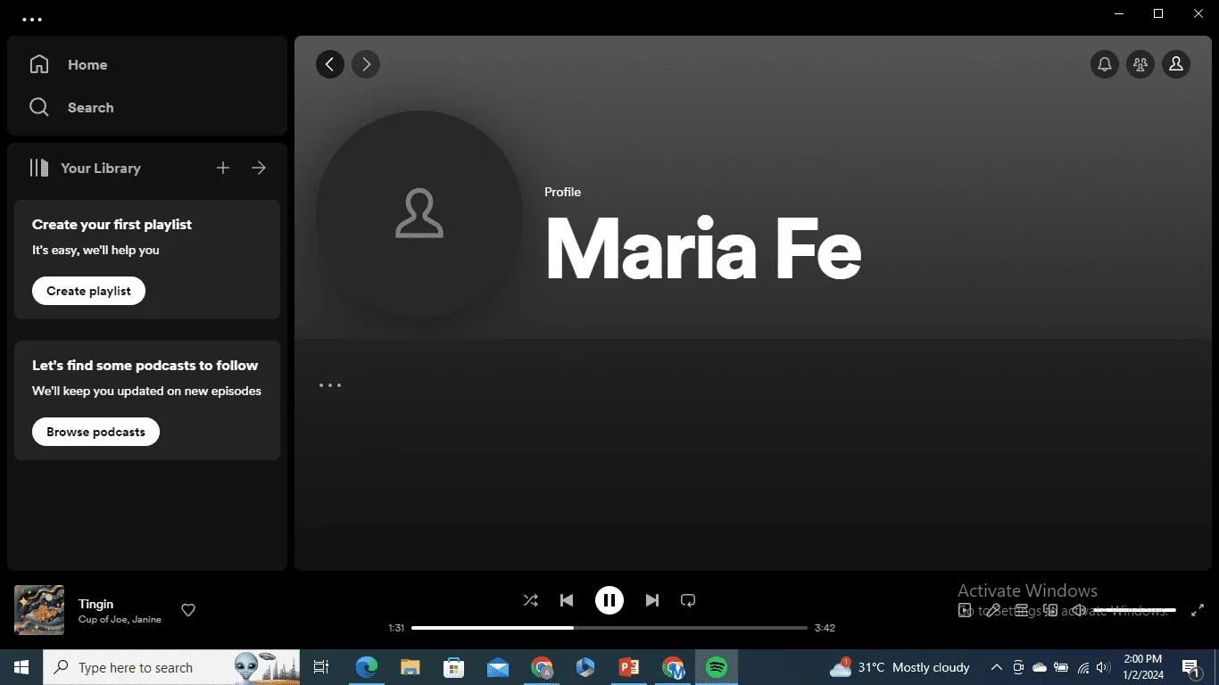Image resolution: width=1219 pixels, height=685 pixels.
Task: Open the profile's three-dot more options
Action: click(330, 385)
